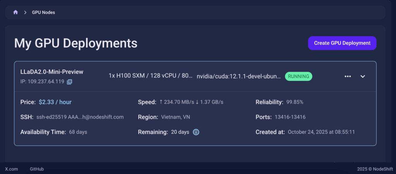Copy the IP address with copy icon
Image resolution: width=396 pixels, height=174 pixels.
[70, 82]
